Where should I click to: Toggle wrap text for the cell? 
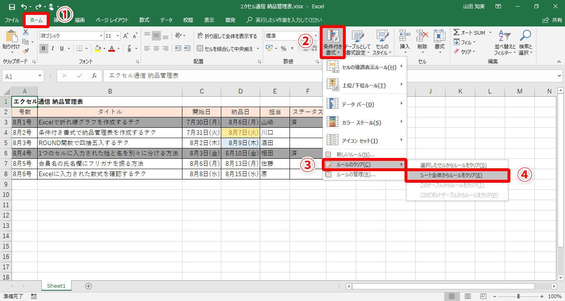(x=227, y=36)
